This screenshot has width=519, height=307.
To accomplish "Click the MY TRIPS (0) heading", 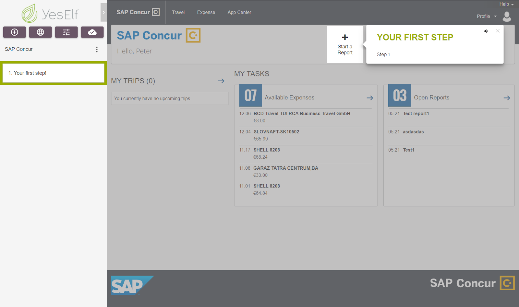I will click(133, 81).
